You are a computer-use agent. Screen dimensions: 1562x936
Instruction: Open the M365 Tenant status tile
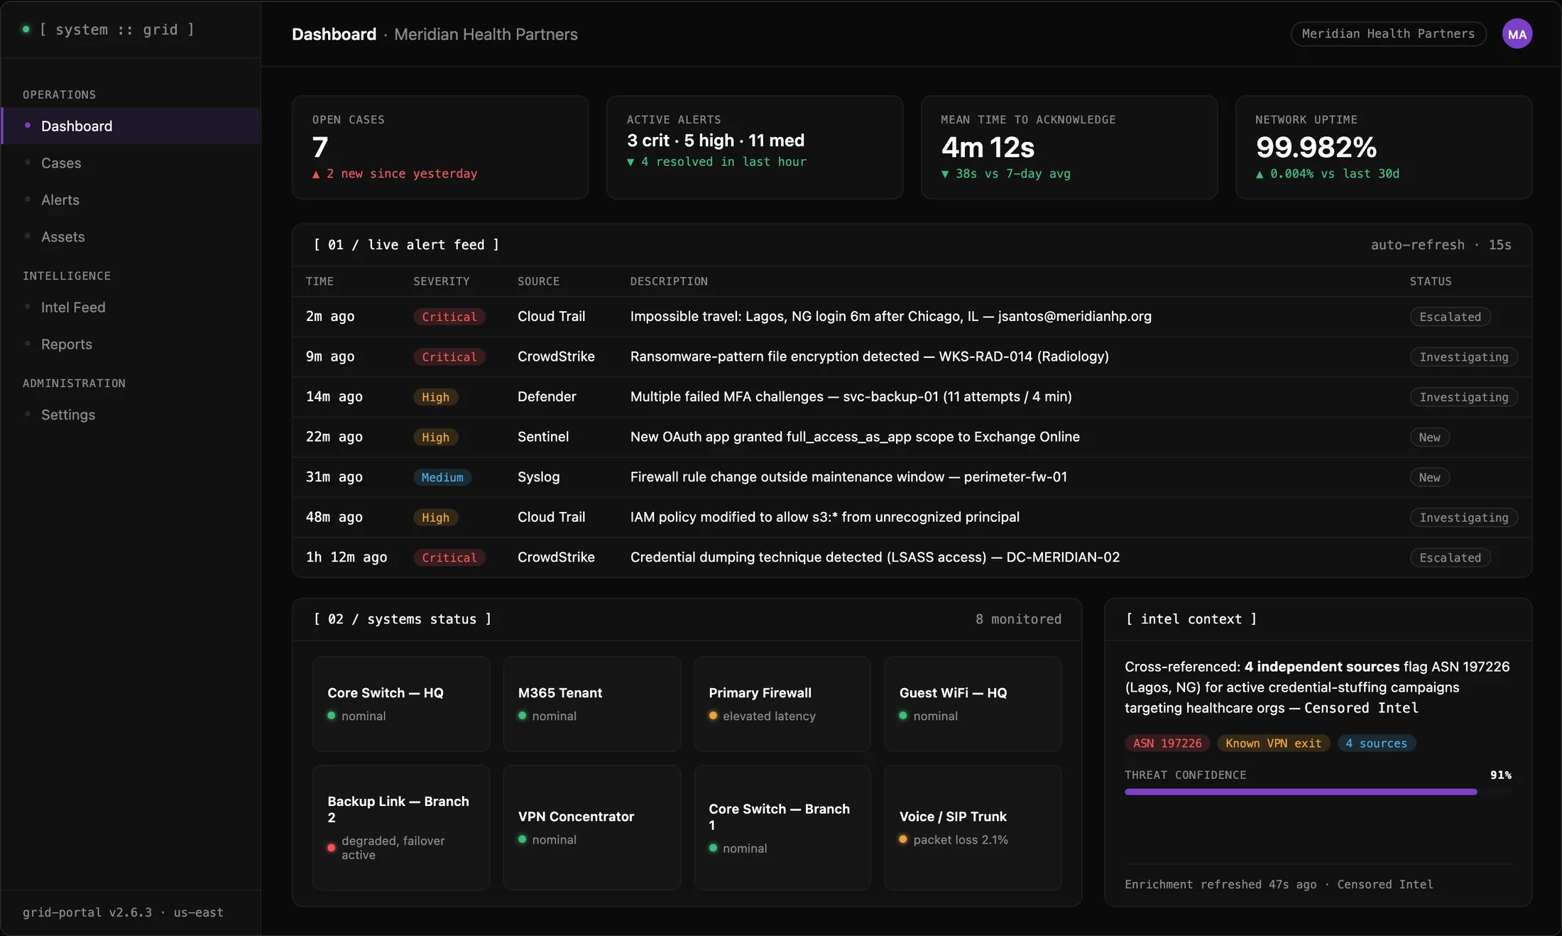pyautogui.click(x=591, y=704)
